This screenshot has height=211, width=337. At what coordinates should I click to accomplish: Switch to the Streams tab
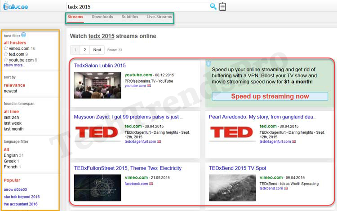pyautogui.click(x=75, y=17)
